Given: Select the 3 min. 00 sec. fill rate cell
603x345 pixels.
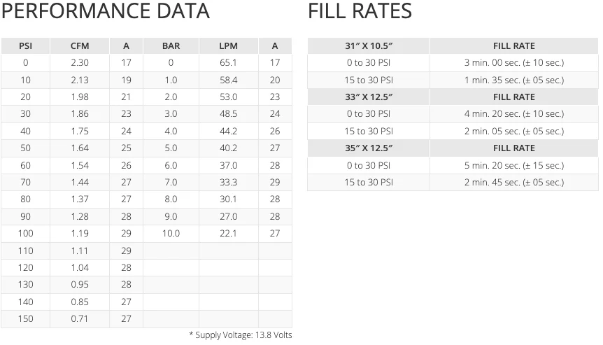Looking at the screenshot, I should 513,63.
